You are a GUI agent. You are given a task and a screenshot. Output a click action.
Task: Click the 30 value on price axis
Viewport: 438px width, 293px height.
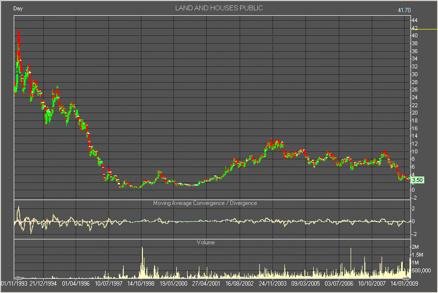click(x=414, y=74)
